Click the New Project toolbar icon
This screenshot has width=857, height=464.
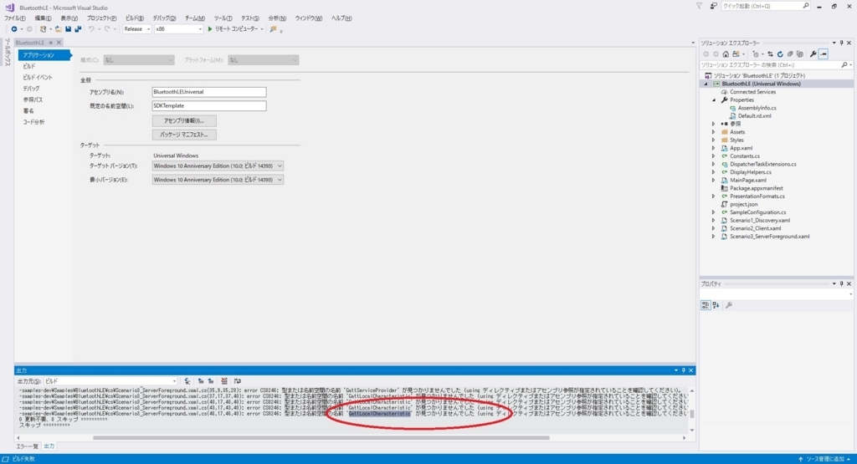point(44,29)
